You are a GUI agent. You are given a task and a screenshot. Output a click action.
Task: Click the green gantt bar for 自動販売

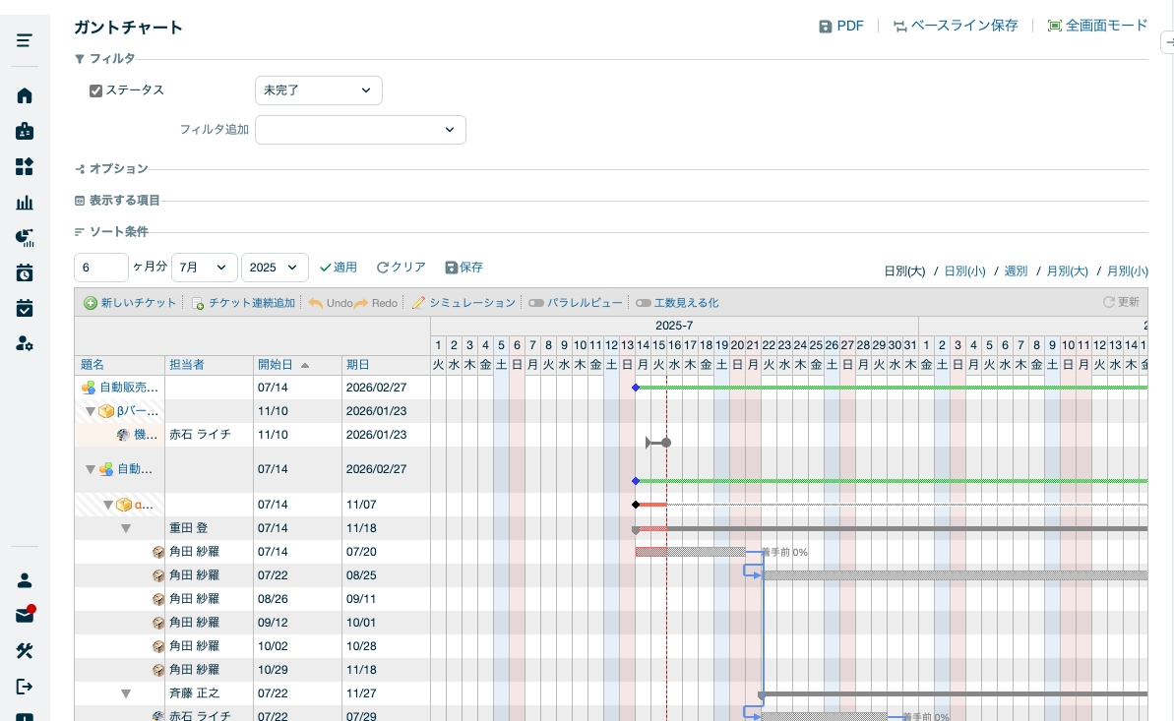pyautogui.click(x=886, y=388)
